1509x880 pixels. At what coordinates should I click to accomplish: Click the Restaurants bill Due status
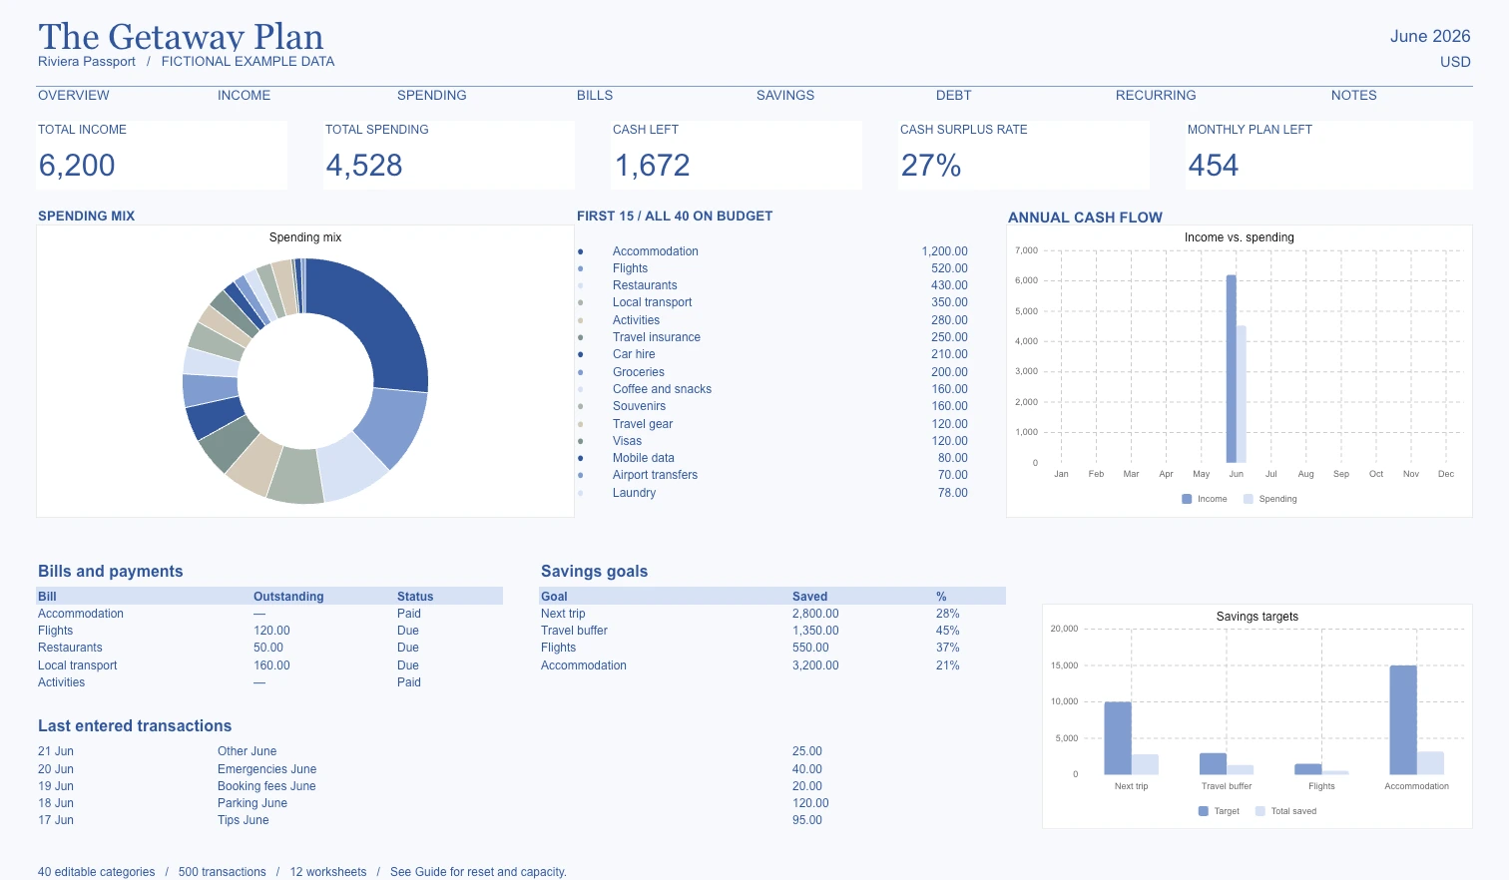tap(408, 648)
